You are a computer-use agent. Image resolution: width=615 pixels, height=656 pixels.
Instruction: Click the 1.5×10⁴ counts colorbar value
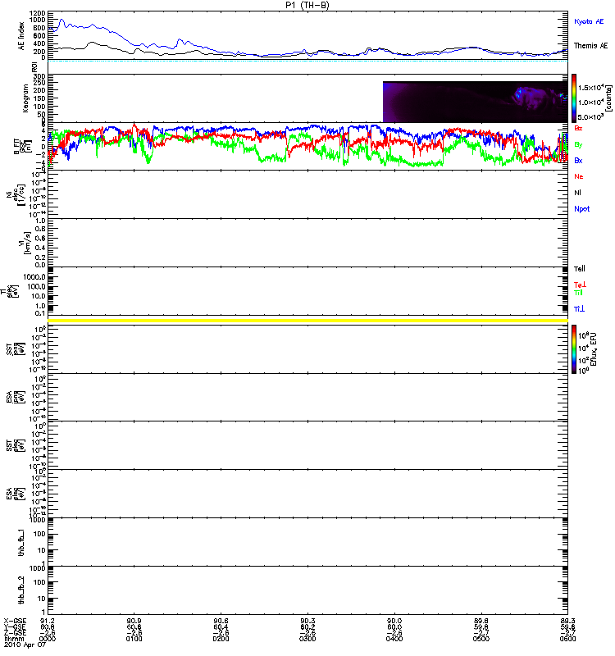pos(590,88)
